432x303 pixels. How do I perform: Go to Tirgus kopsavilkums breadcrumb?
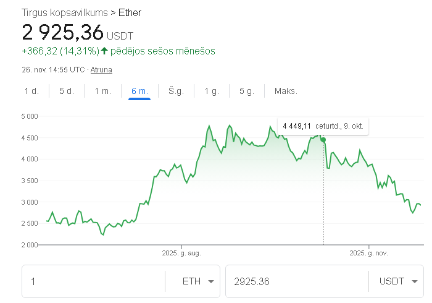[x=64, y=12]
